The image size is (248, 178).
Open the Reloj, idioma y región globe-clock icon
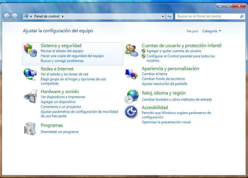(x=132, y=97)
